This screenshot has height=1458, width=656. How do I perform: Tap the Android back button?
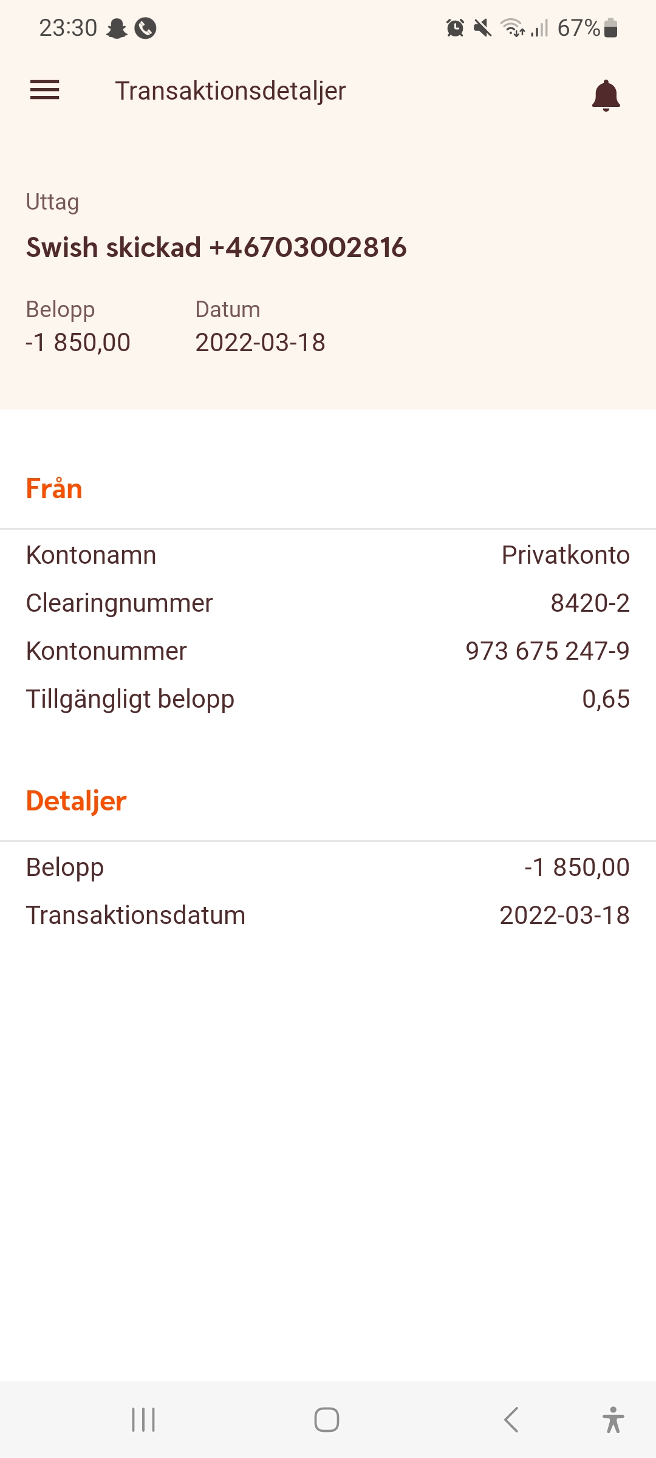pos(511,1420)
